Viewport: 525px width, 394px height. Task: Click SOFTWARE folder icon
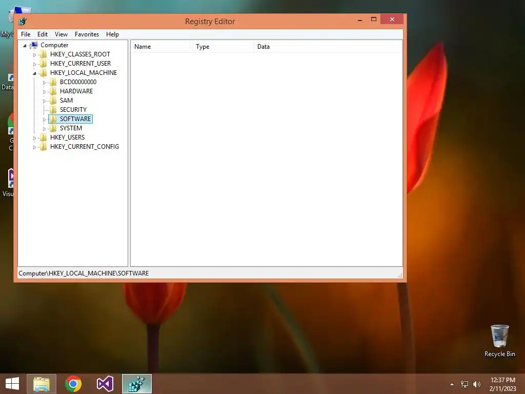pyautogui.click(x=53, y=119)
